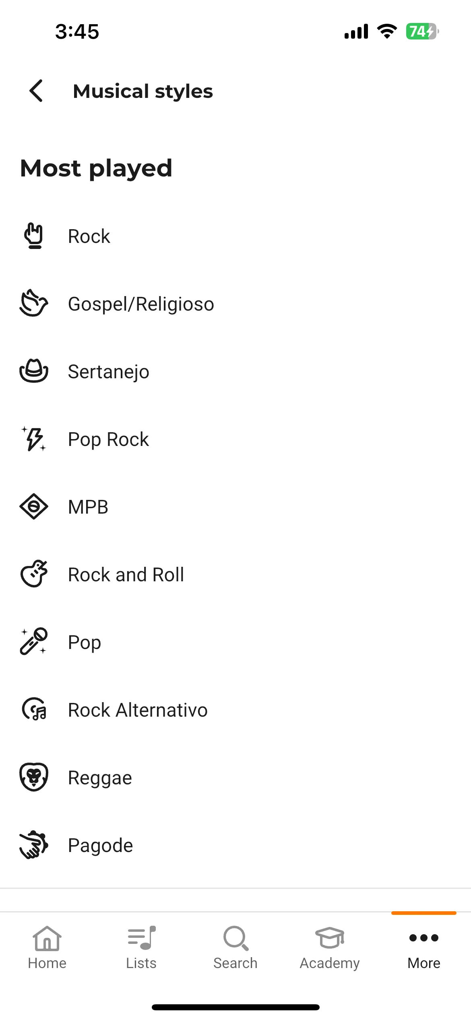The image size is (471, 1020).
Task: Tap the Rock hand-gesture icon
Action: coord(34,236)
